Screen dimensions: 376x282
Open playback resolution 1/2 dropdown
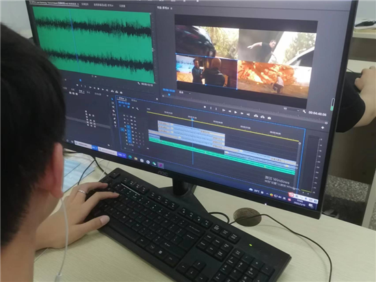click(x=291, y=110)
